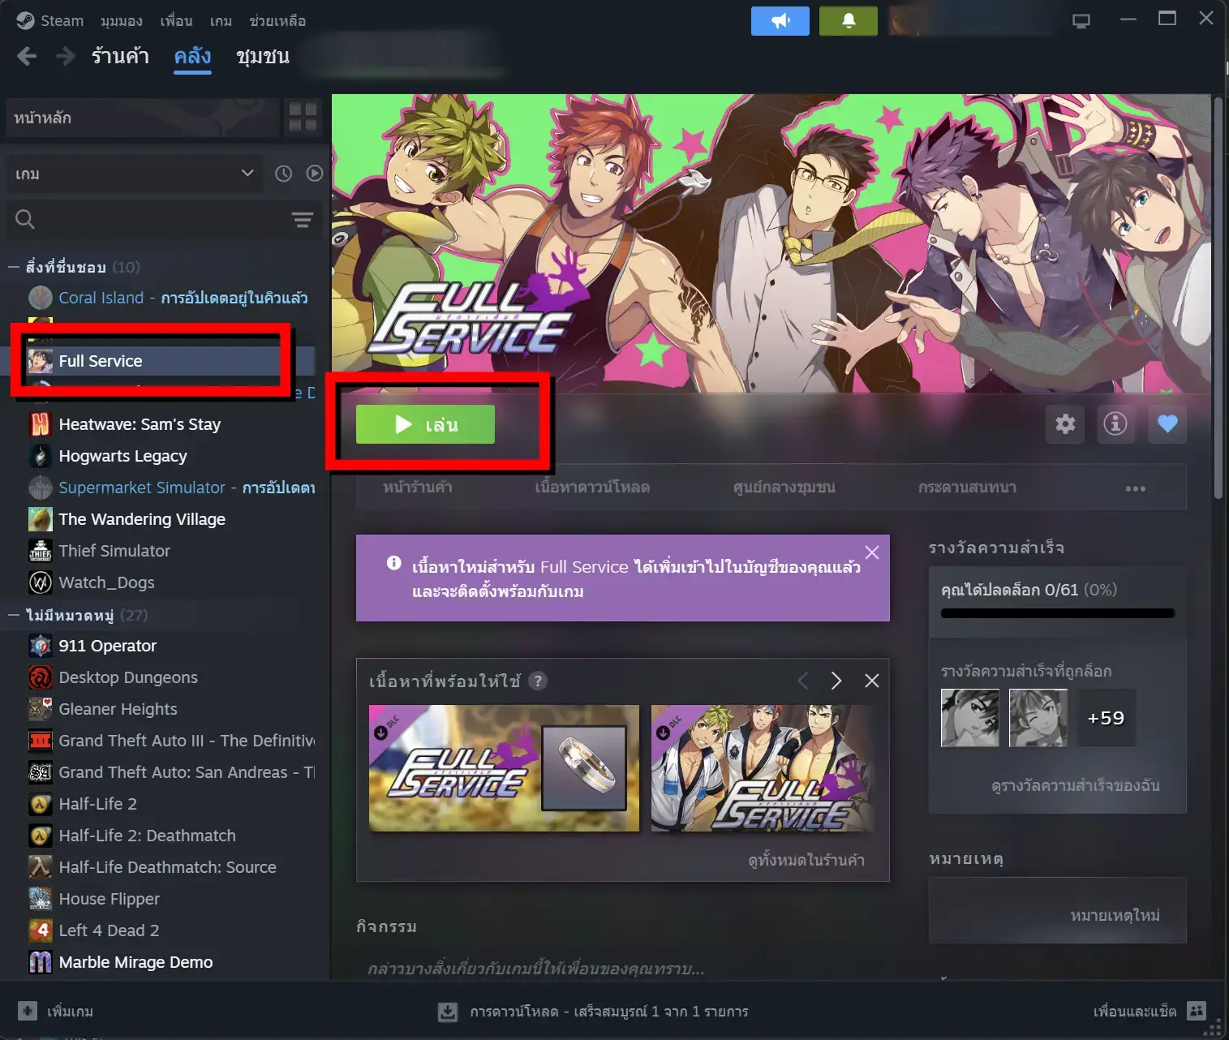Toggle the recent activity clock filter
Viewport: 1229px width, 1040px height.
click(x=283, y=174)
